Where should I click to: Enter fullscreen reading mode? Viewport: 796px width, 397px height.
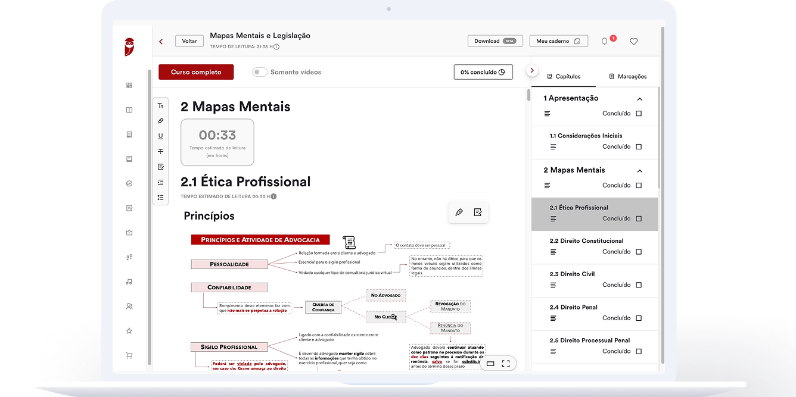click(x=505, y=363)
